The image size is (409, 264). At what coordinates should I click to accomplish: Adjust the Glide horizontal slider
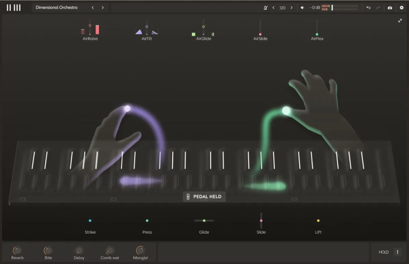tap(204, 220)
